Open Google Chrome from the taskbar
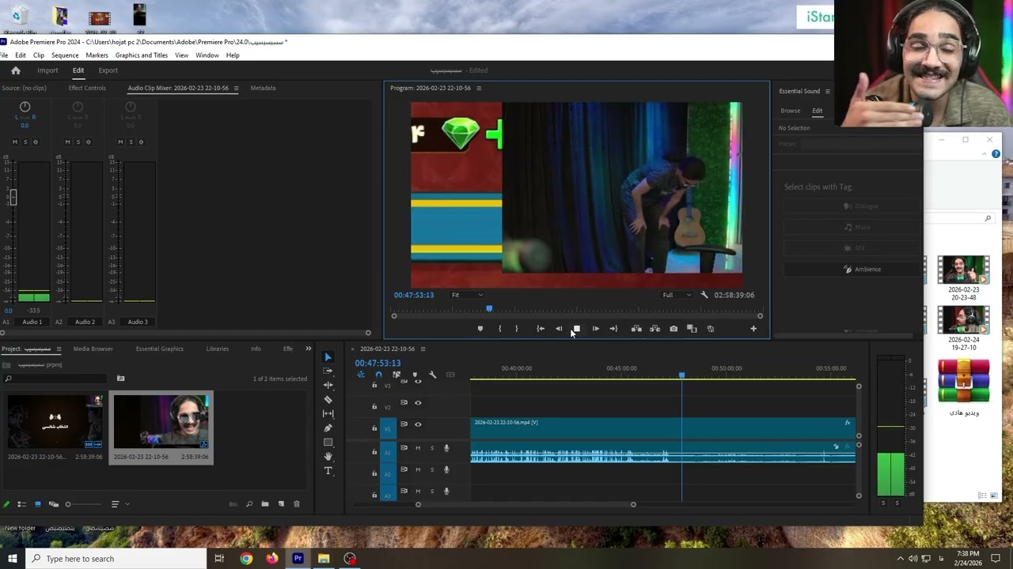Screen dimensions: 1013x569 [246, 559]
